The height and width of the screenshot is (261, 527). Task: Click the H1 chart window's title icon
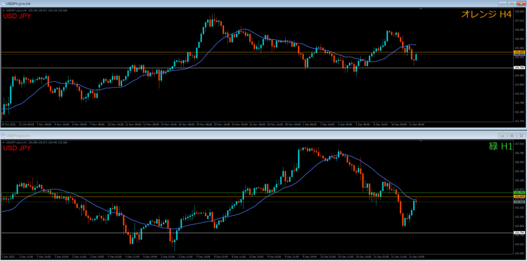coord(3,135)
